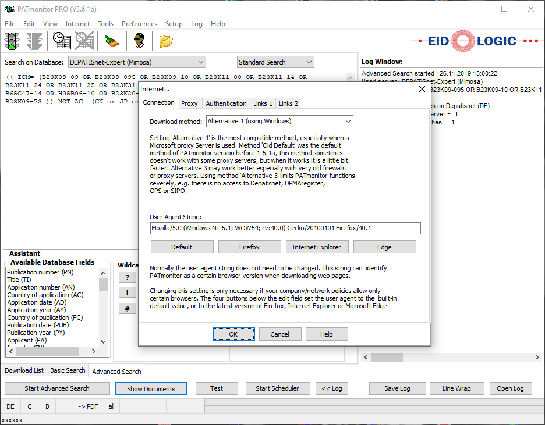Select the Connection tab
This screenshot has height=425, width=545.
coord(158,102)
